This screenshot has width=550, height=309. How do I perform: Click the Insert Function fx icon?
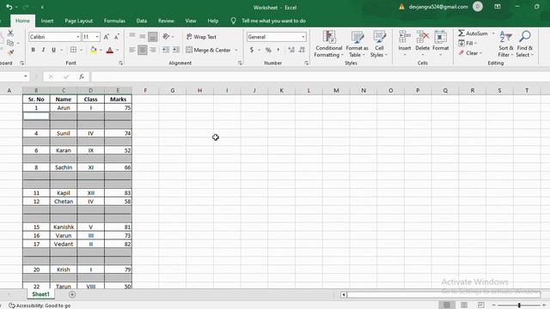[x=82, y=76]
